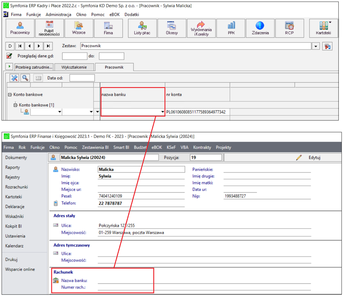The image size is (344, 298).
Task: Click the icon button right of Zestaw field
Action: (327, 46)
